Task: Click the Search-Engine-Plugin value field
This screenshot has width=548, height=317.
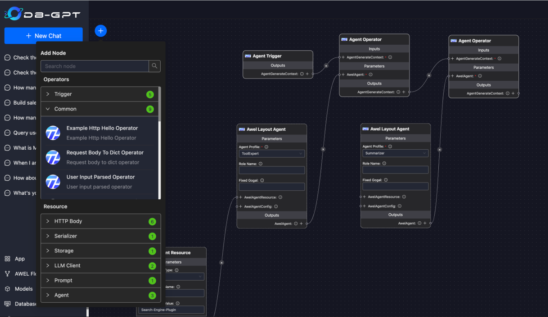Action: pos(171,310)
